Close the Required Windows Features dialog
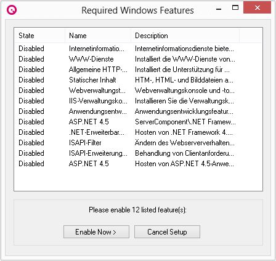The width and height of the screenshot is (276, 261). pyautogui.click(x=257, y=8)
